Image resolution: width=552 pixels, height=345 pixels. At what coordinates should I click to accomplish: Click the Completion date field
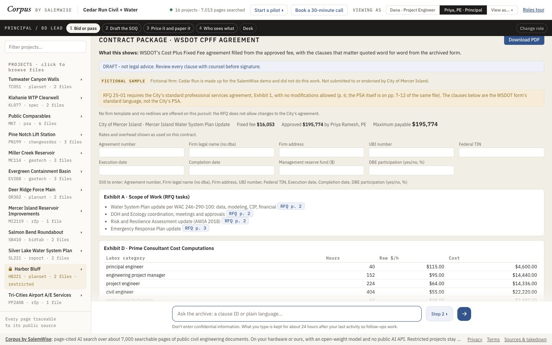pos(232,170)
